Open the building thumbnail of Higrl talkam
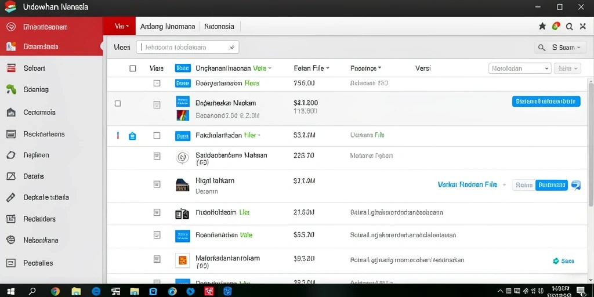594x297 pixels. click(183, 184)
